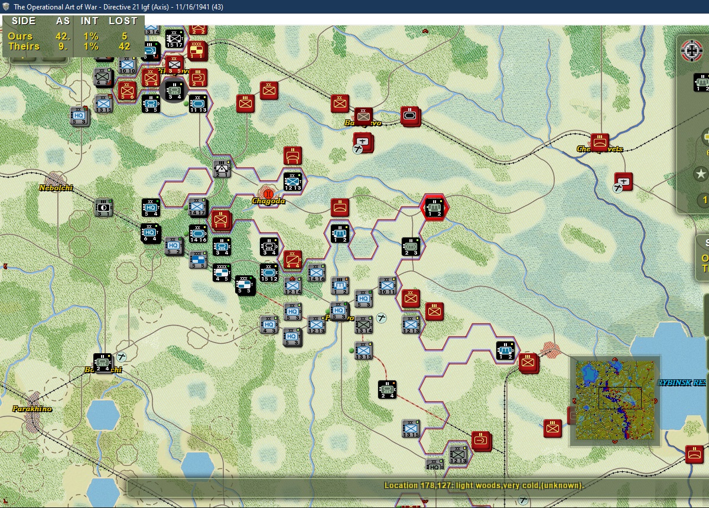The image size is (709, 508).
Task: Click red armored unit east of Babayevo
Action: pyautogui.click(x=410, y=115)
